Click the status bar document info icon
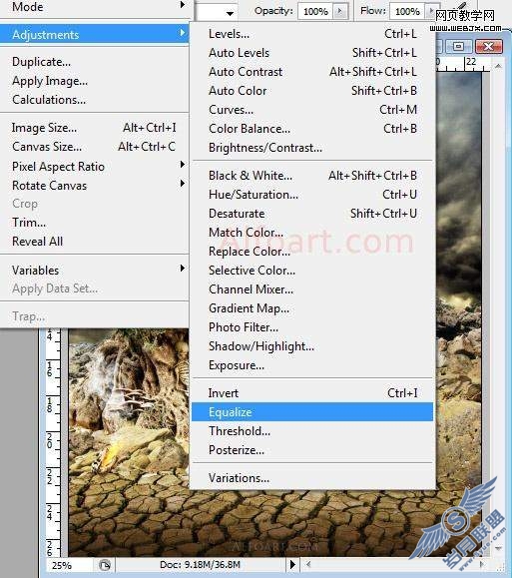 pyautogui.click(x=105, y=565)
